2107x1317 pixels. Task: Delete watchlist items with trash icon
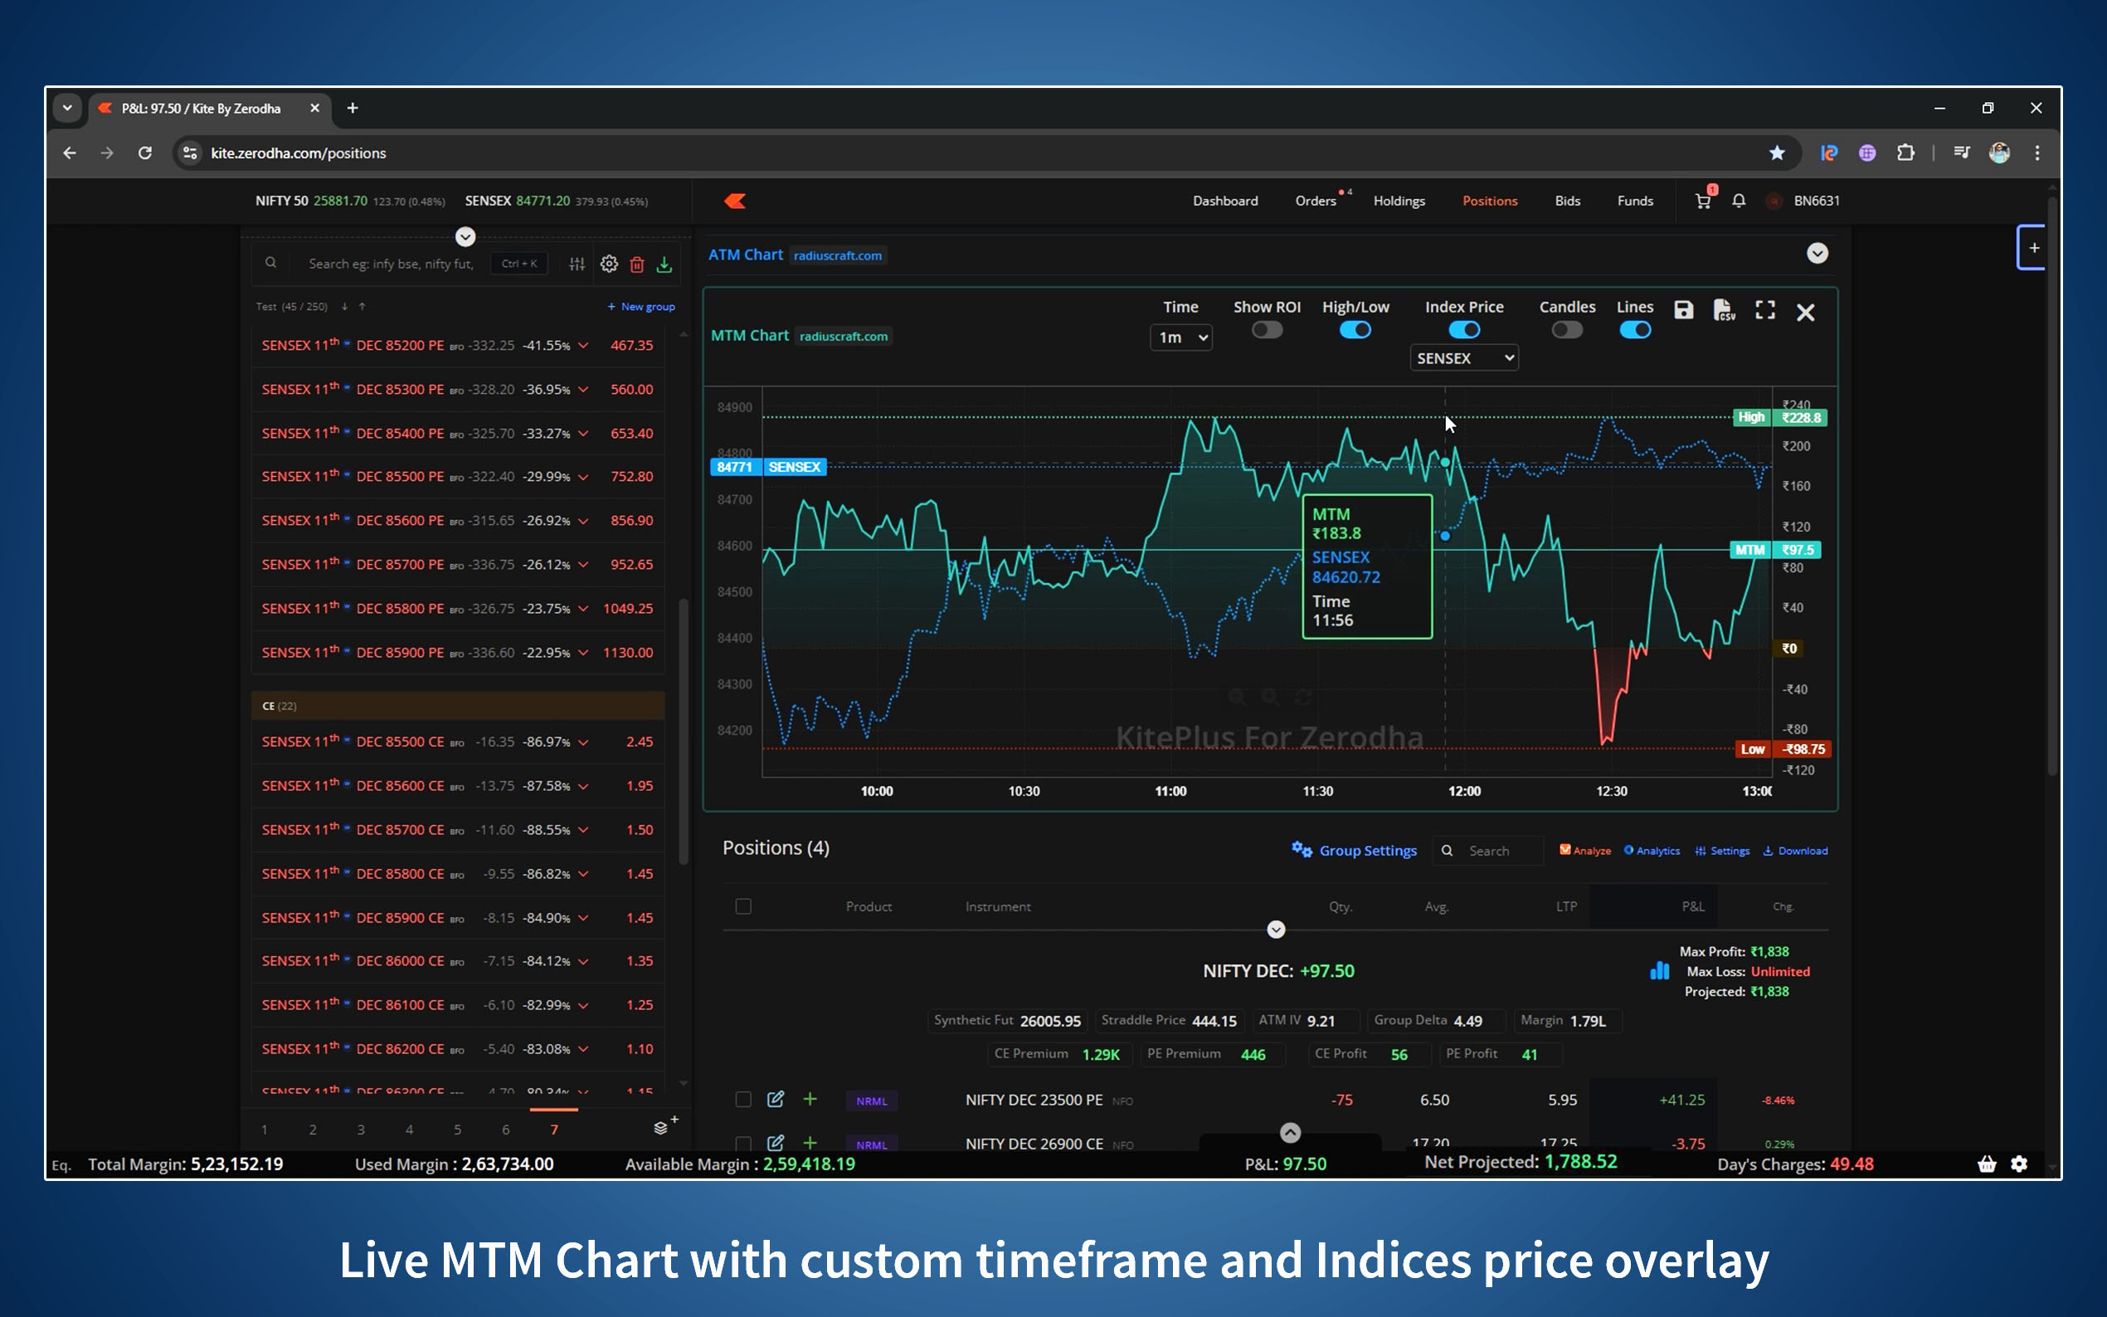pos(637,264)
